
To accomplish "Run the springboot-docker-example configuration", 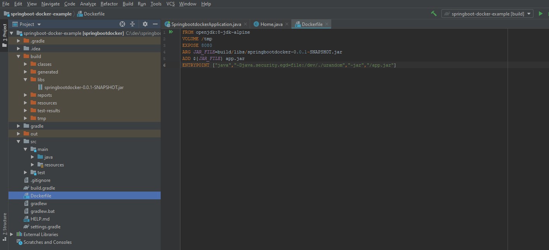I will [541, 13].
